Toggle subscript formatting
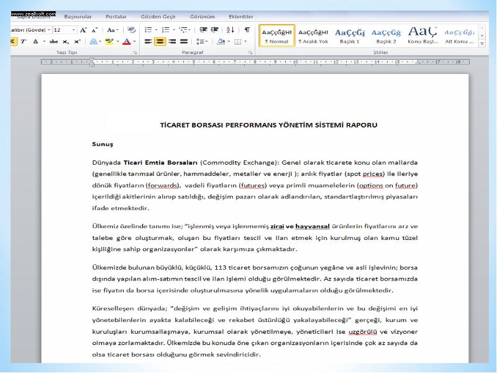Screen dimensions: 497x373 (x=66, y=42)
